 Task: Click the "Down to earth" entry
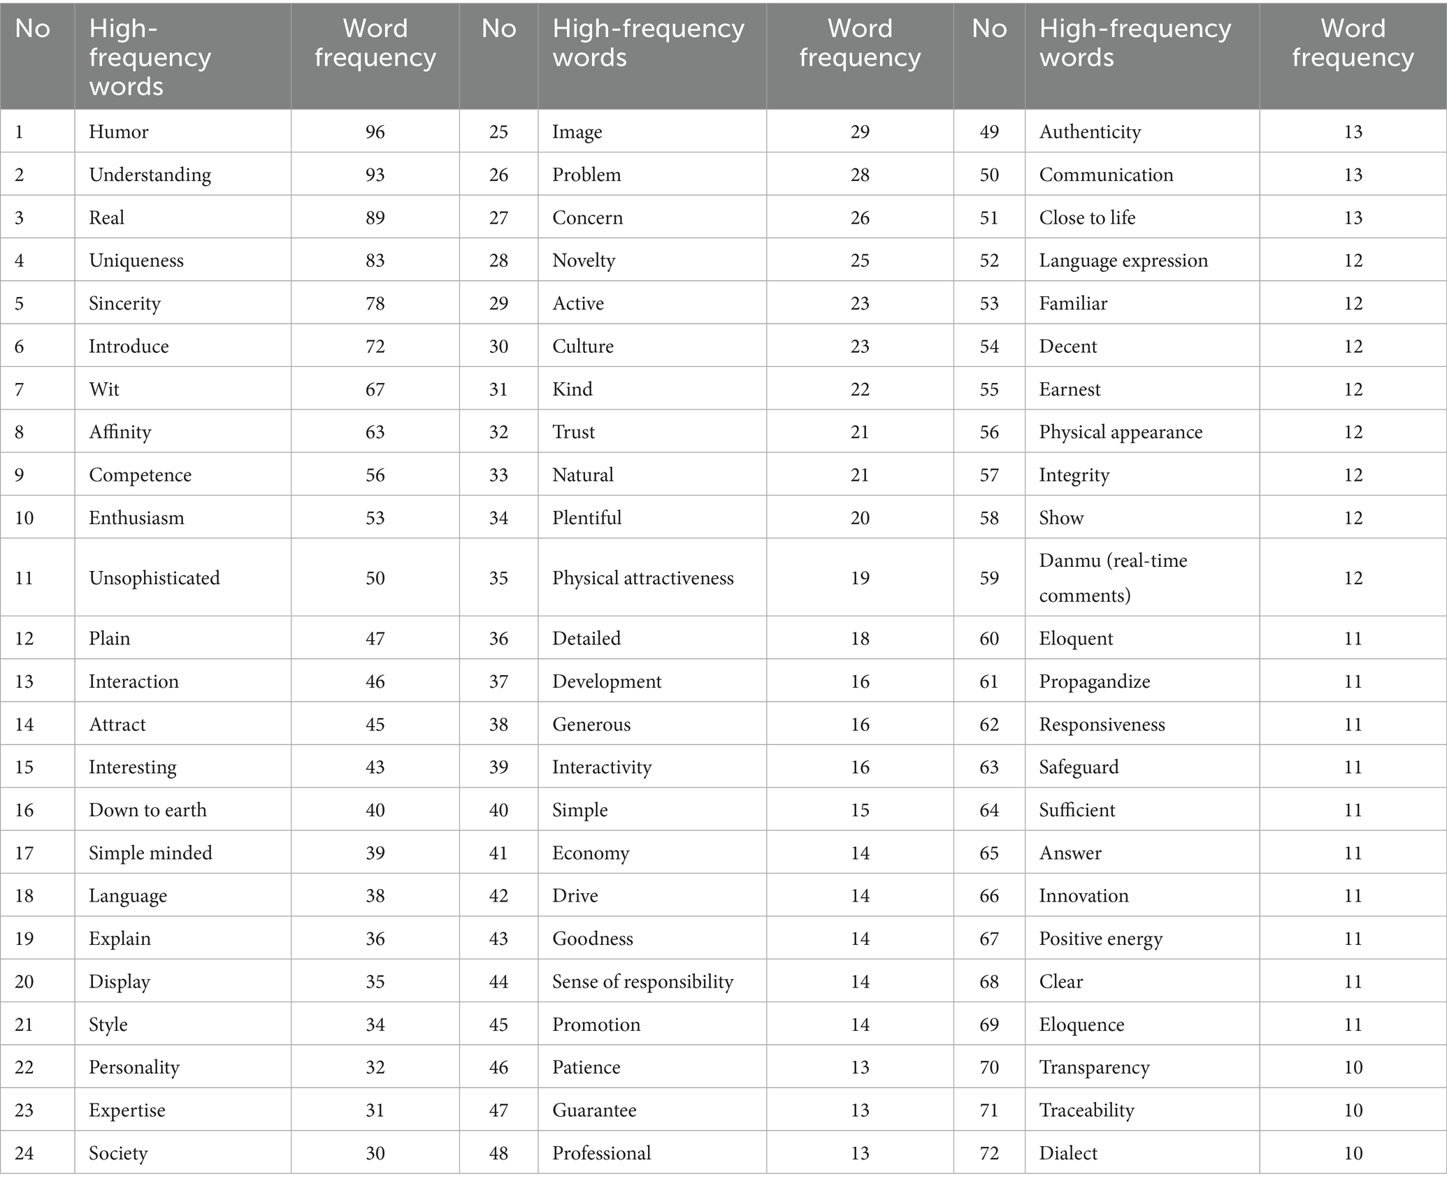pyautogui.click(x=147, y=810)
